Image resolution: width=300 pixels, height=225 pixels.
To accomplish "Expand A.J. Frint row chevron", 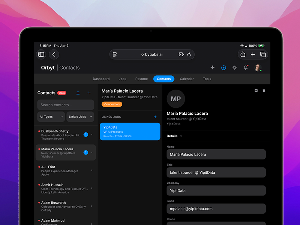I will point(91,170).
